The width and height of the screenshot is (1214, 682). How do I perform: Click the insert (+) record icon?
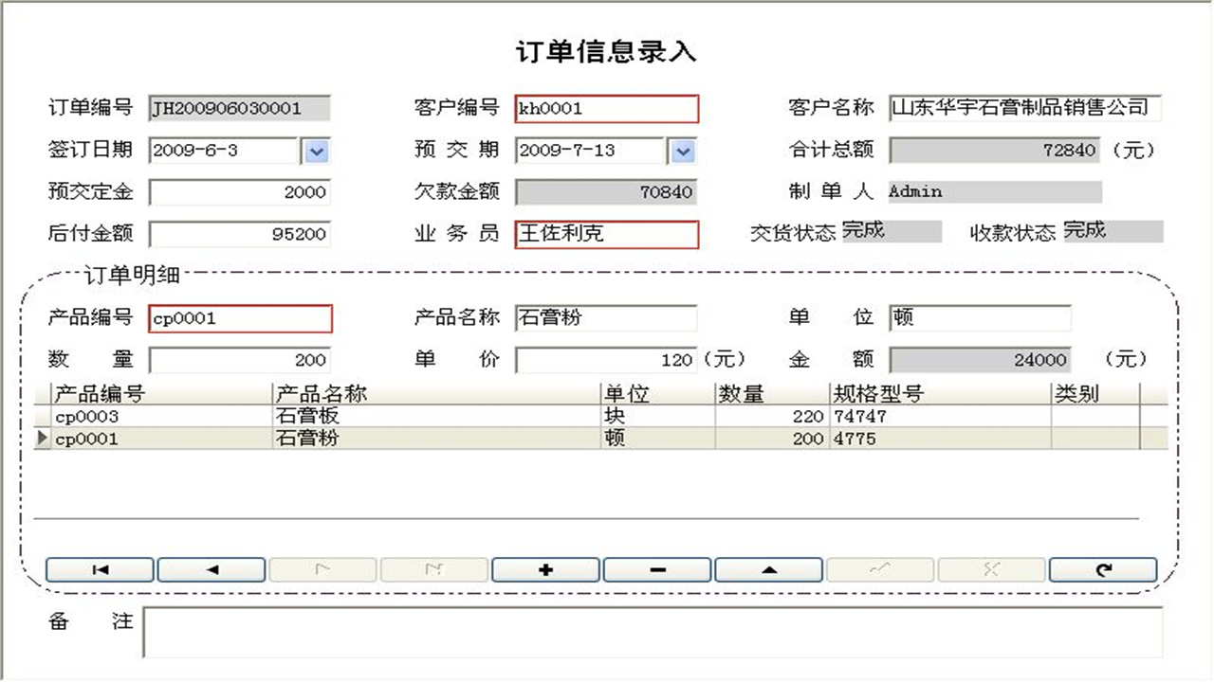click(x=545, y=569)
